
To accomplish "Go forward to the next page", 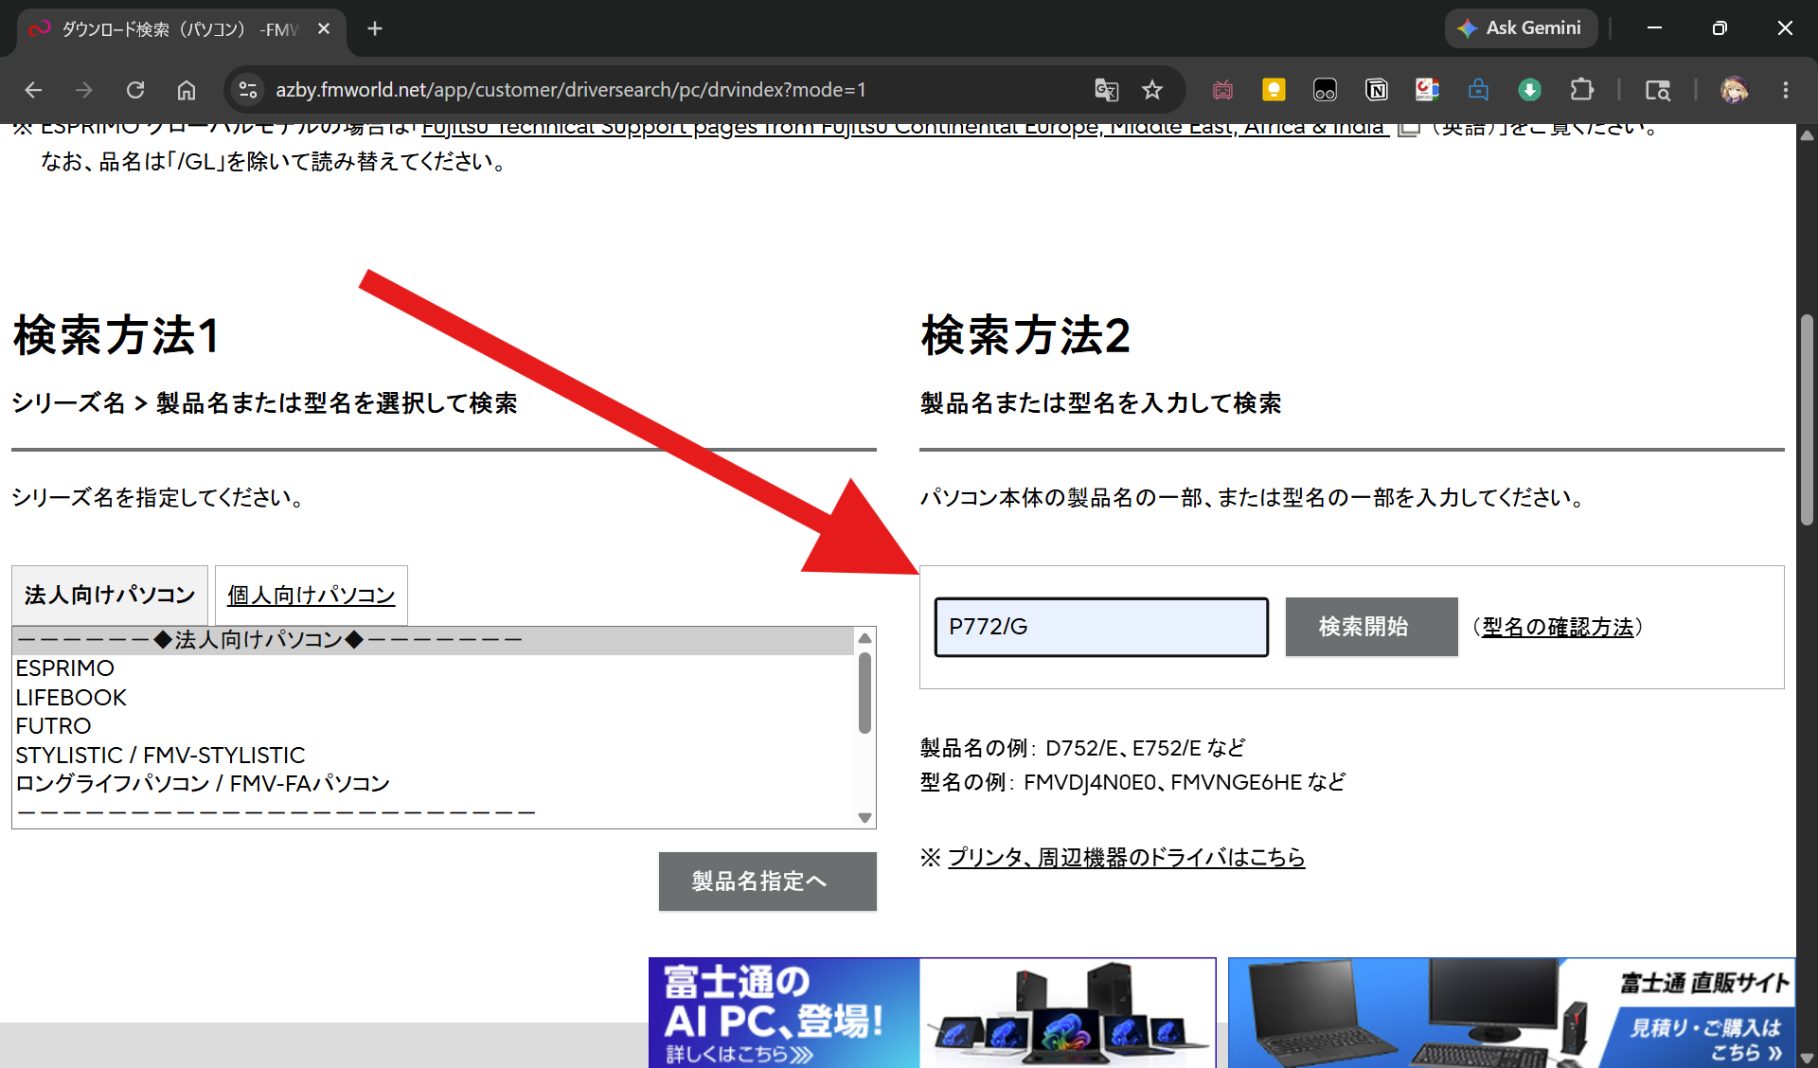I will coord(84,90).
